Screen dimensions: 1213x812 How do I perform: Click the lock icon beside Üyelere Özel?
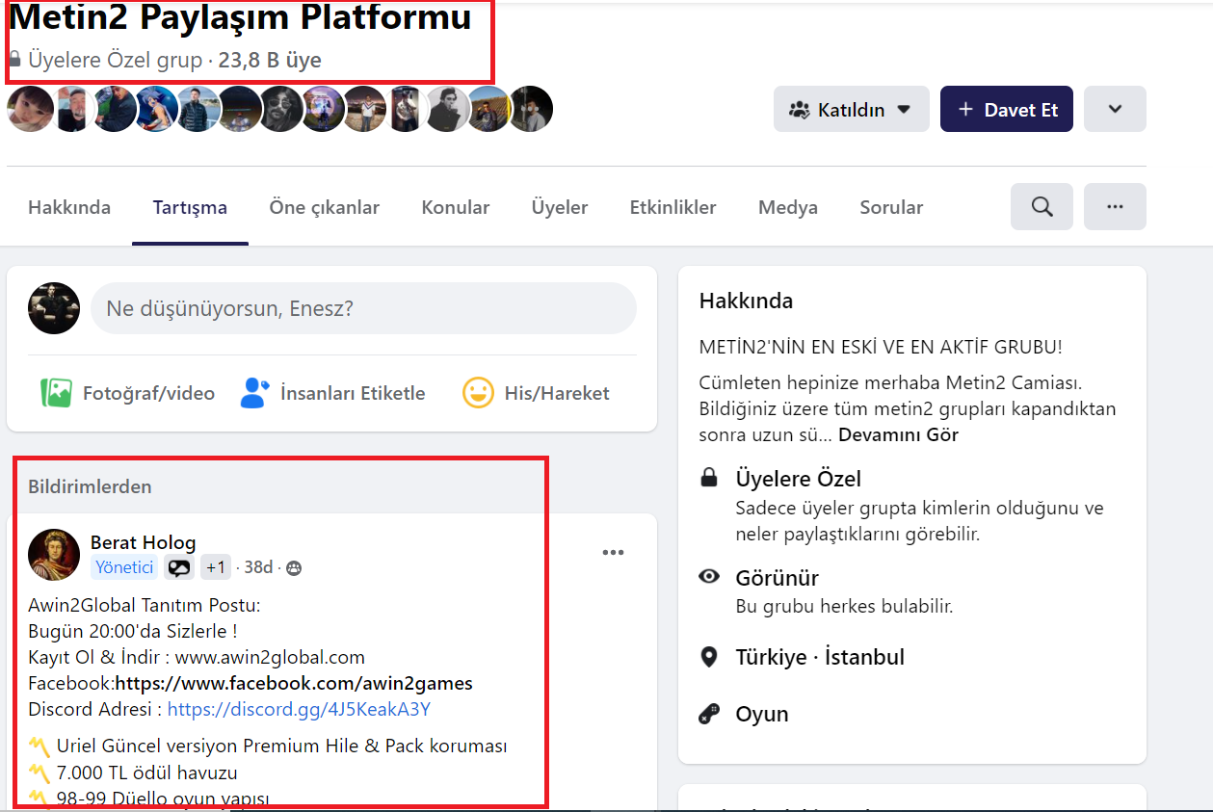coord(710,477)
